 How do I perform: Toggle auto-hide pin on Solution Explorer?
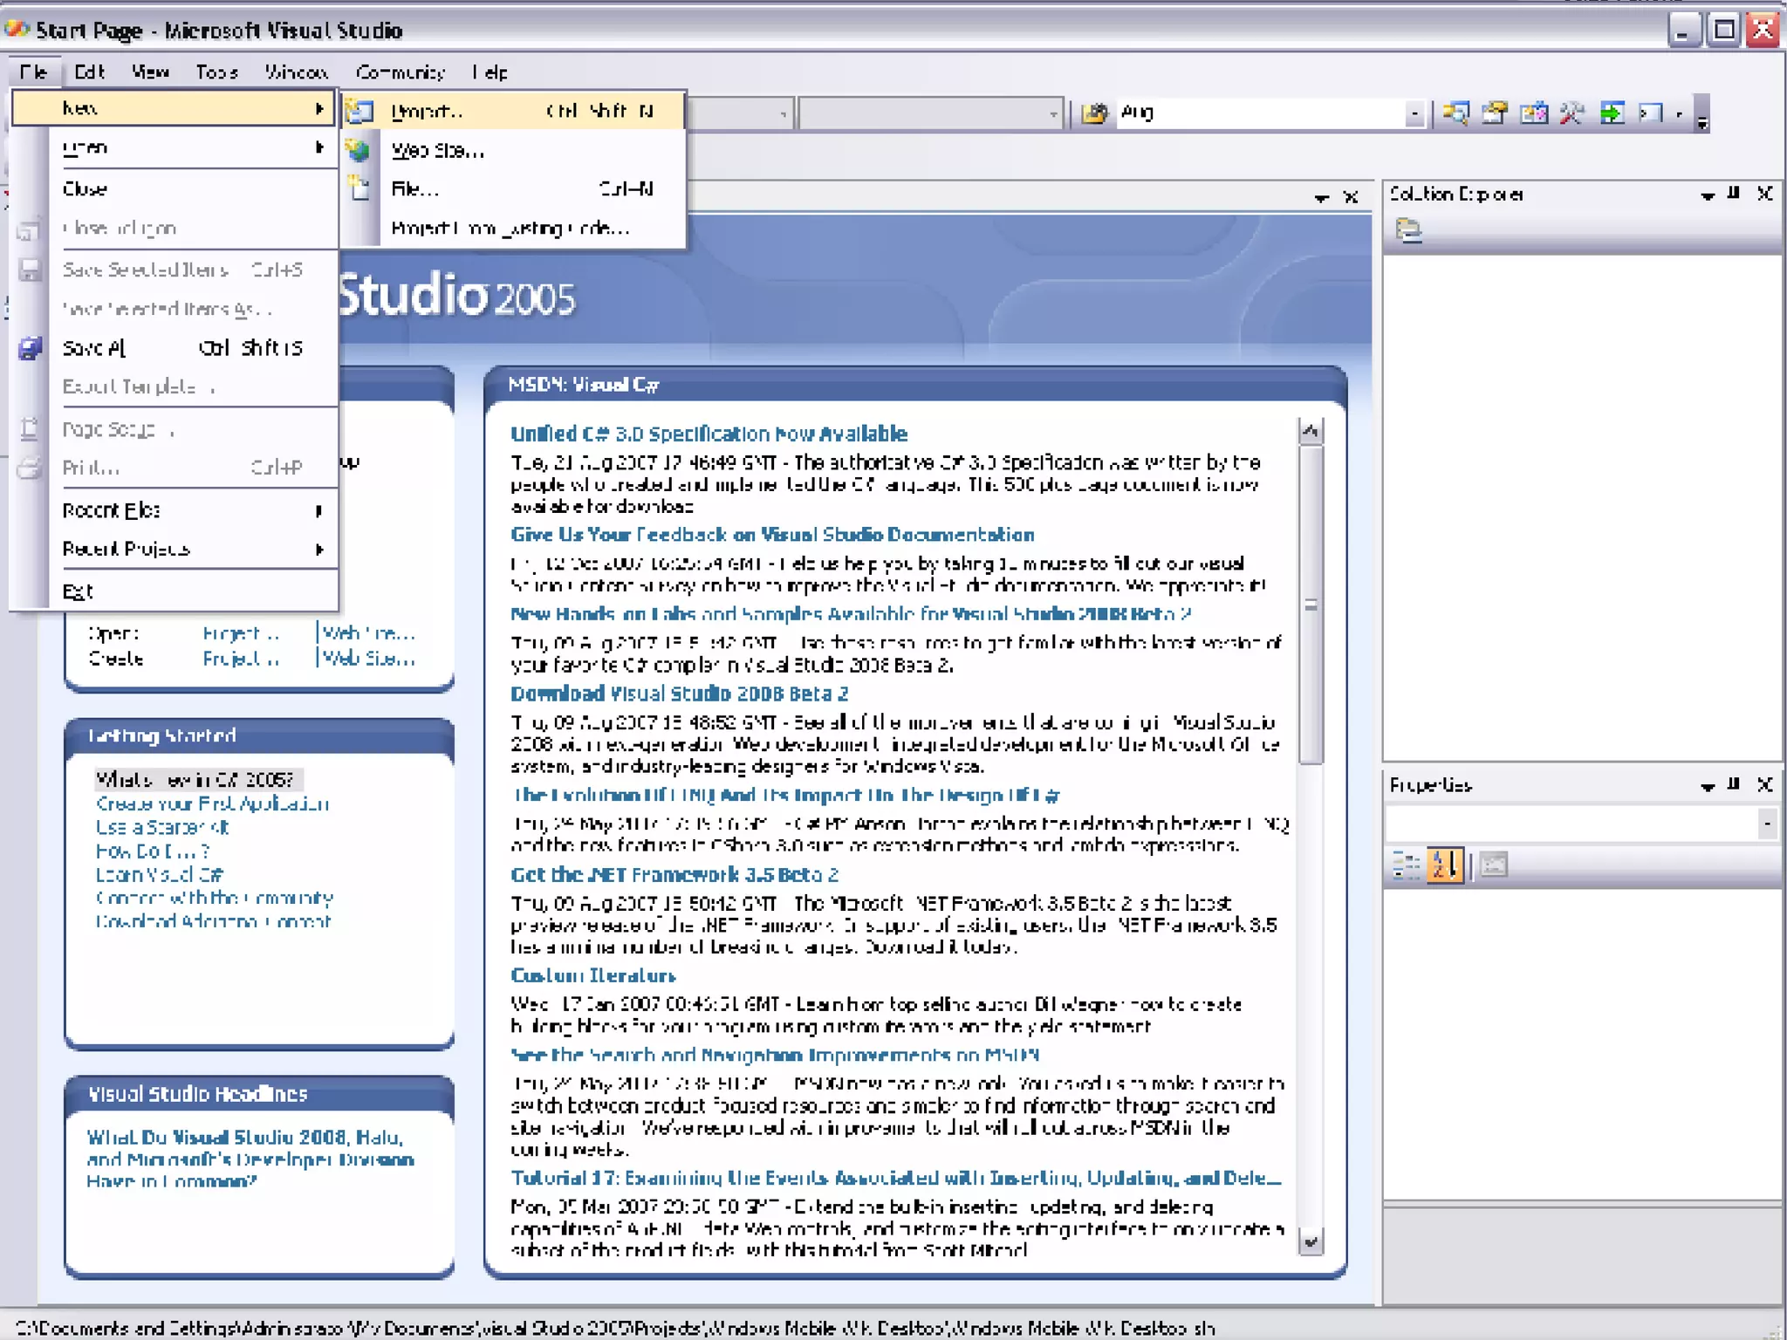tap(1734, 194)
